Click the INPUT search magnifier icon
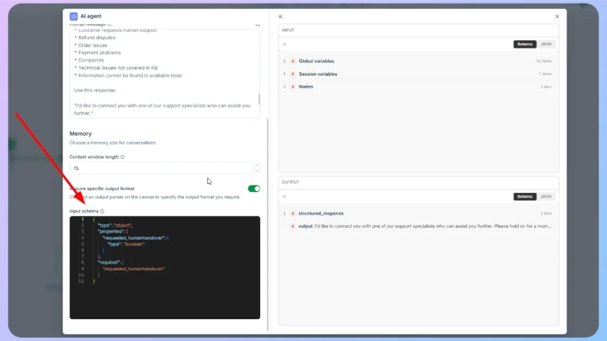The image size is (607, 341). 285,44
